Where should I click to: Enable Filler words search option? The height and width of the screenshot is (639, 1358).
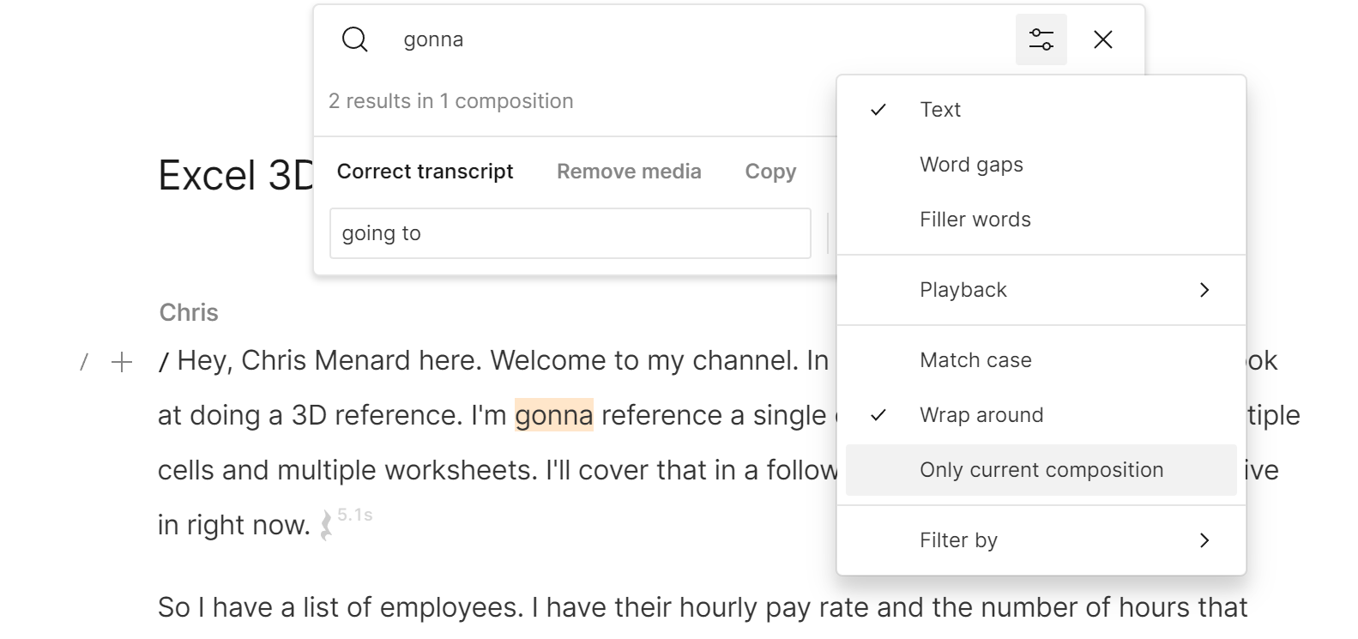(1041, 220)
